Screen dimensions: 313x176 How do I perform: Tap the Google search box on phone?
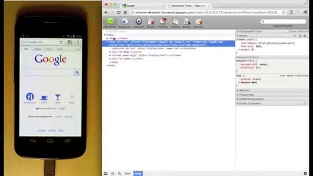tap(48, 72)
